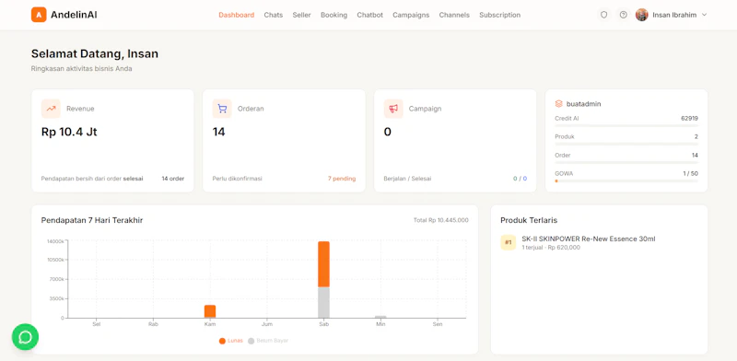Go to the Subscription tab
737x361 pixels.
[x=499, y=15]
